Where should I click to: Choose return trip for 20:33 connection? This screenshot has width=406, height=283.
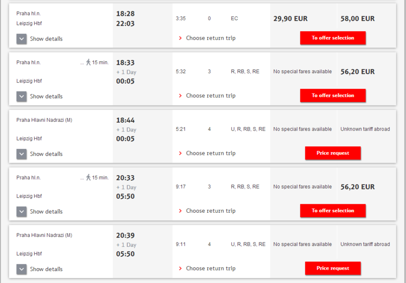[x=210, y=211]
